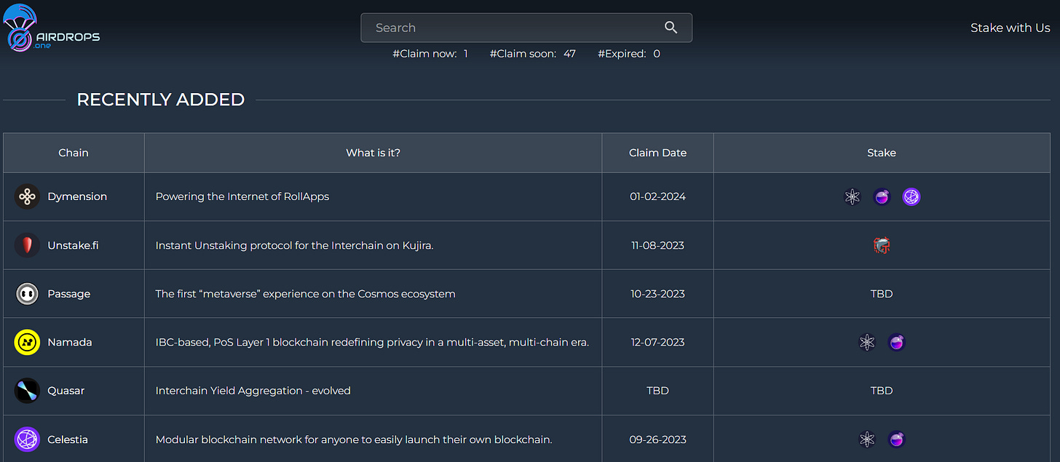Open the Celestia chain name
The width and height of the screenshot is (1060, 462).
click(x=68, y=439)
